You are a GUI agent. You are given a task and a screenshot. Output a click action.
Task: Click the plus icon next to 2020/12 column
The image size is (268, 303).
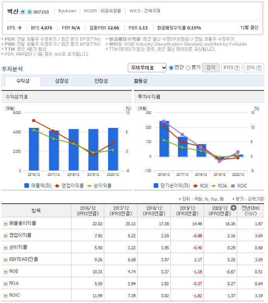(x=233, y=208)
